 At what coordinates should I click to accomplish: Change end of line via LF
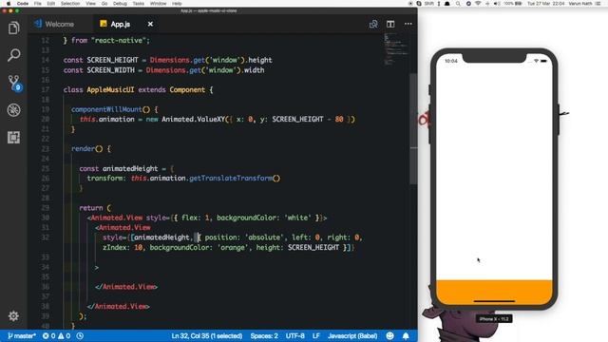(316, 335)
